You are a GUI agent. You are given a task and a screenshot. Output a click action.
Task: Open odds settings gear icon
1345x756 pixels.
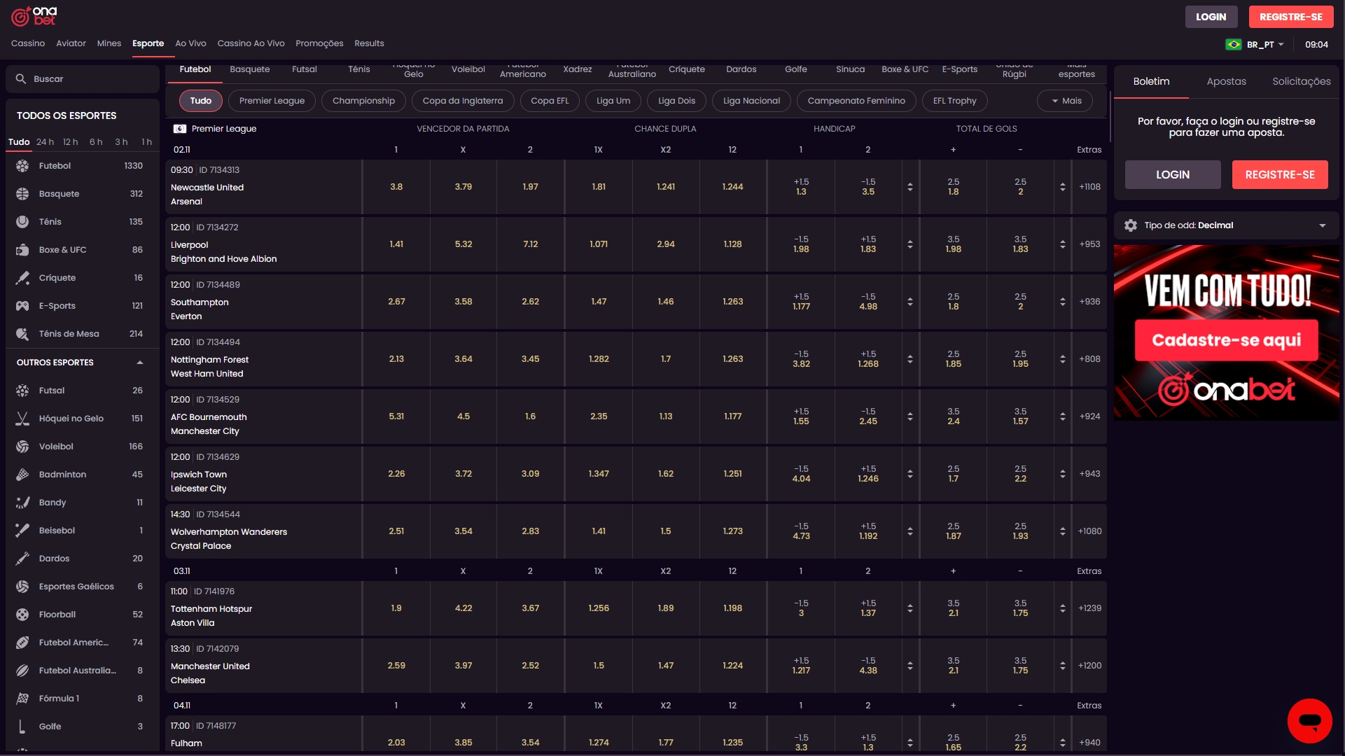click(1131, 225)
